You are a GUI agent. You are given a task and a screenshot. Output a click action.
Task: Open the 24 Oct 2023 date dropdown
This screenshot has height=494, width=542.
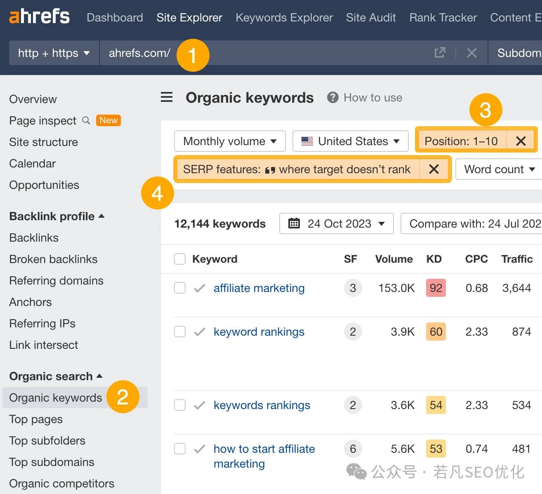336,223
